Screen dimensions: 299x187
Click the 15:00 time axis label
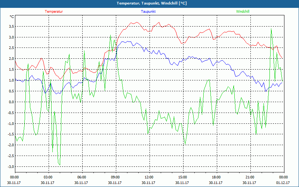click(x=182, y=177)
